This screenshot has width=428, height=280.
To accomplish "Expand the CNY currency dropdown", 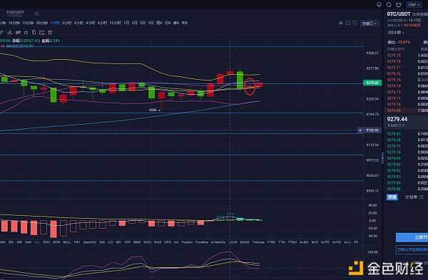I will [414, 5].
